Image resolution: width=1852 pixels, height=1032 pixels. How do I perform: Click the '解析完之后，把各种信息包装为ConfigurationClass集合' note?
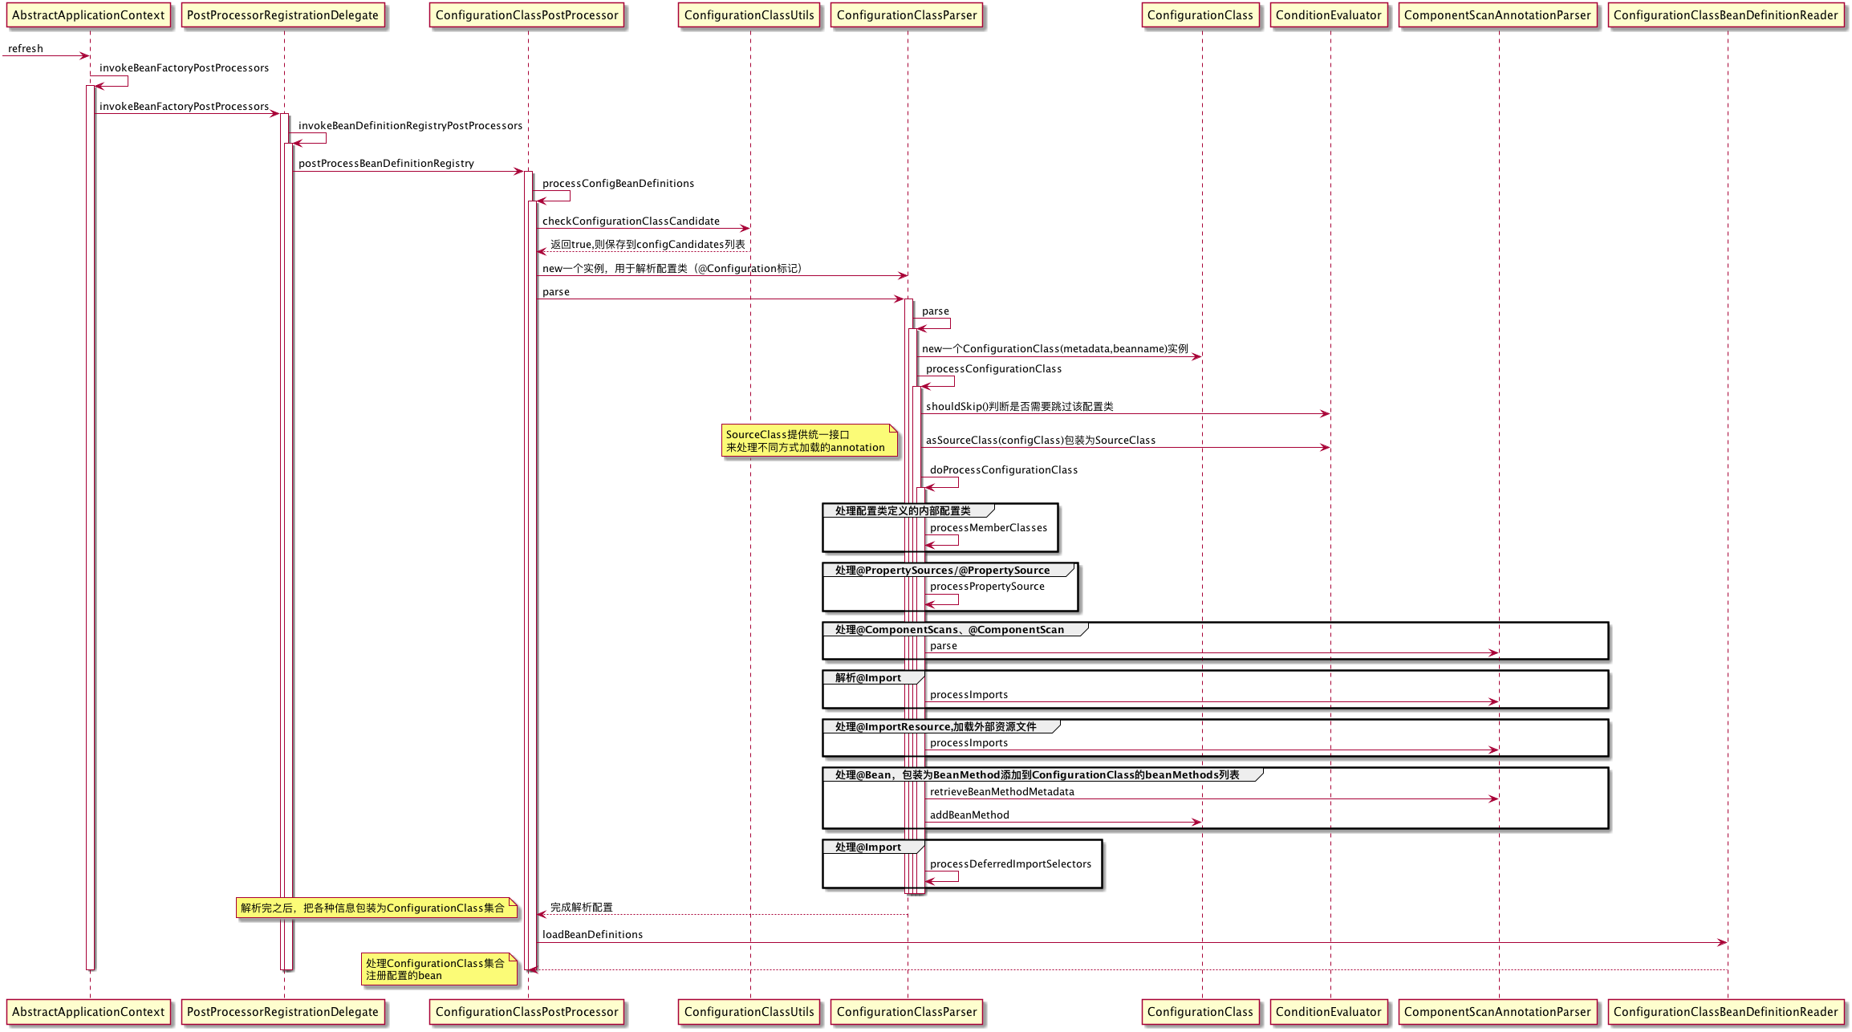(376, 908)
